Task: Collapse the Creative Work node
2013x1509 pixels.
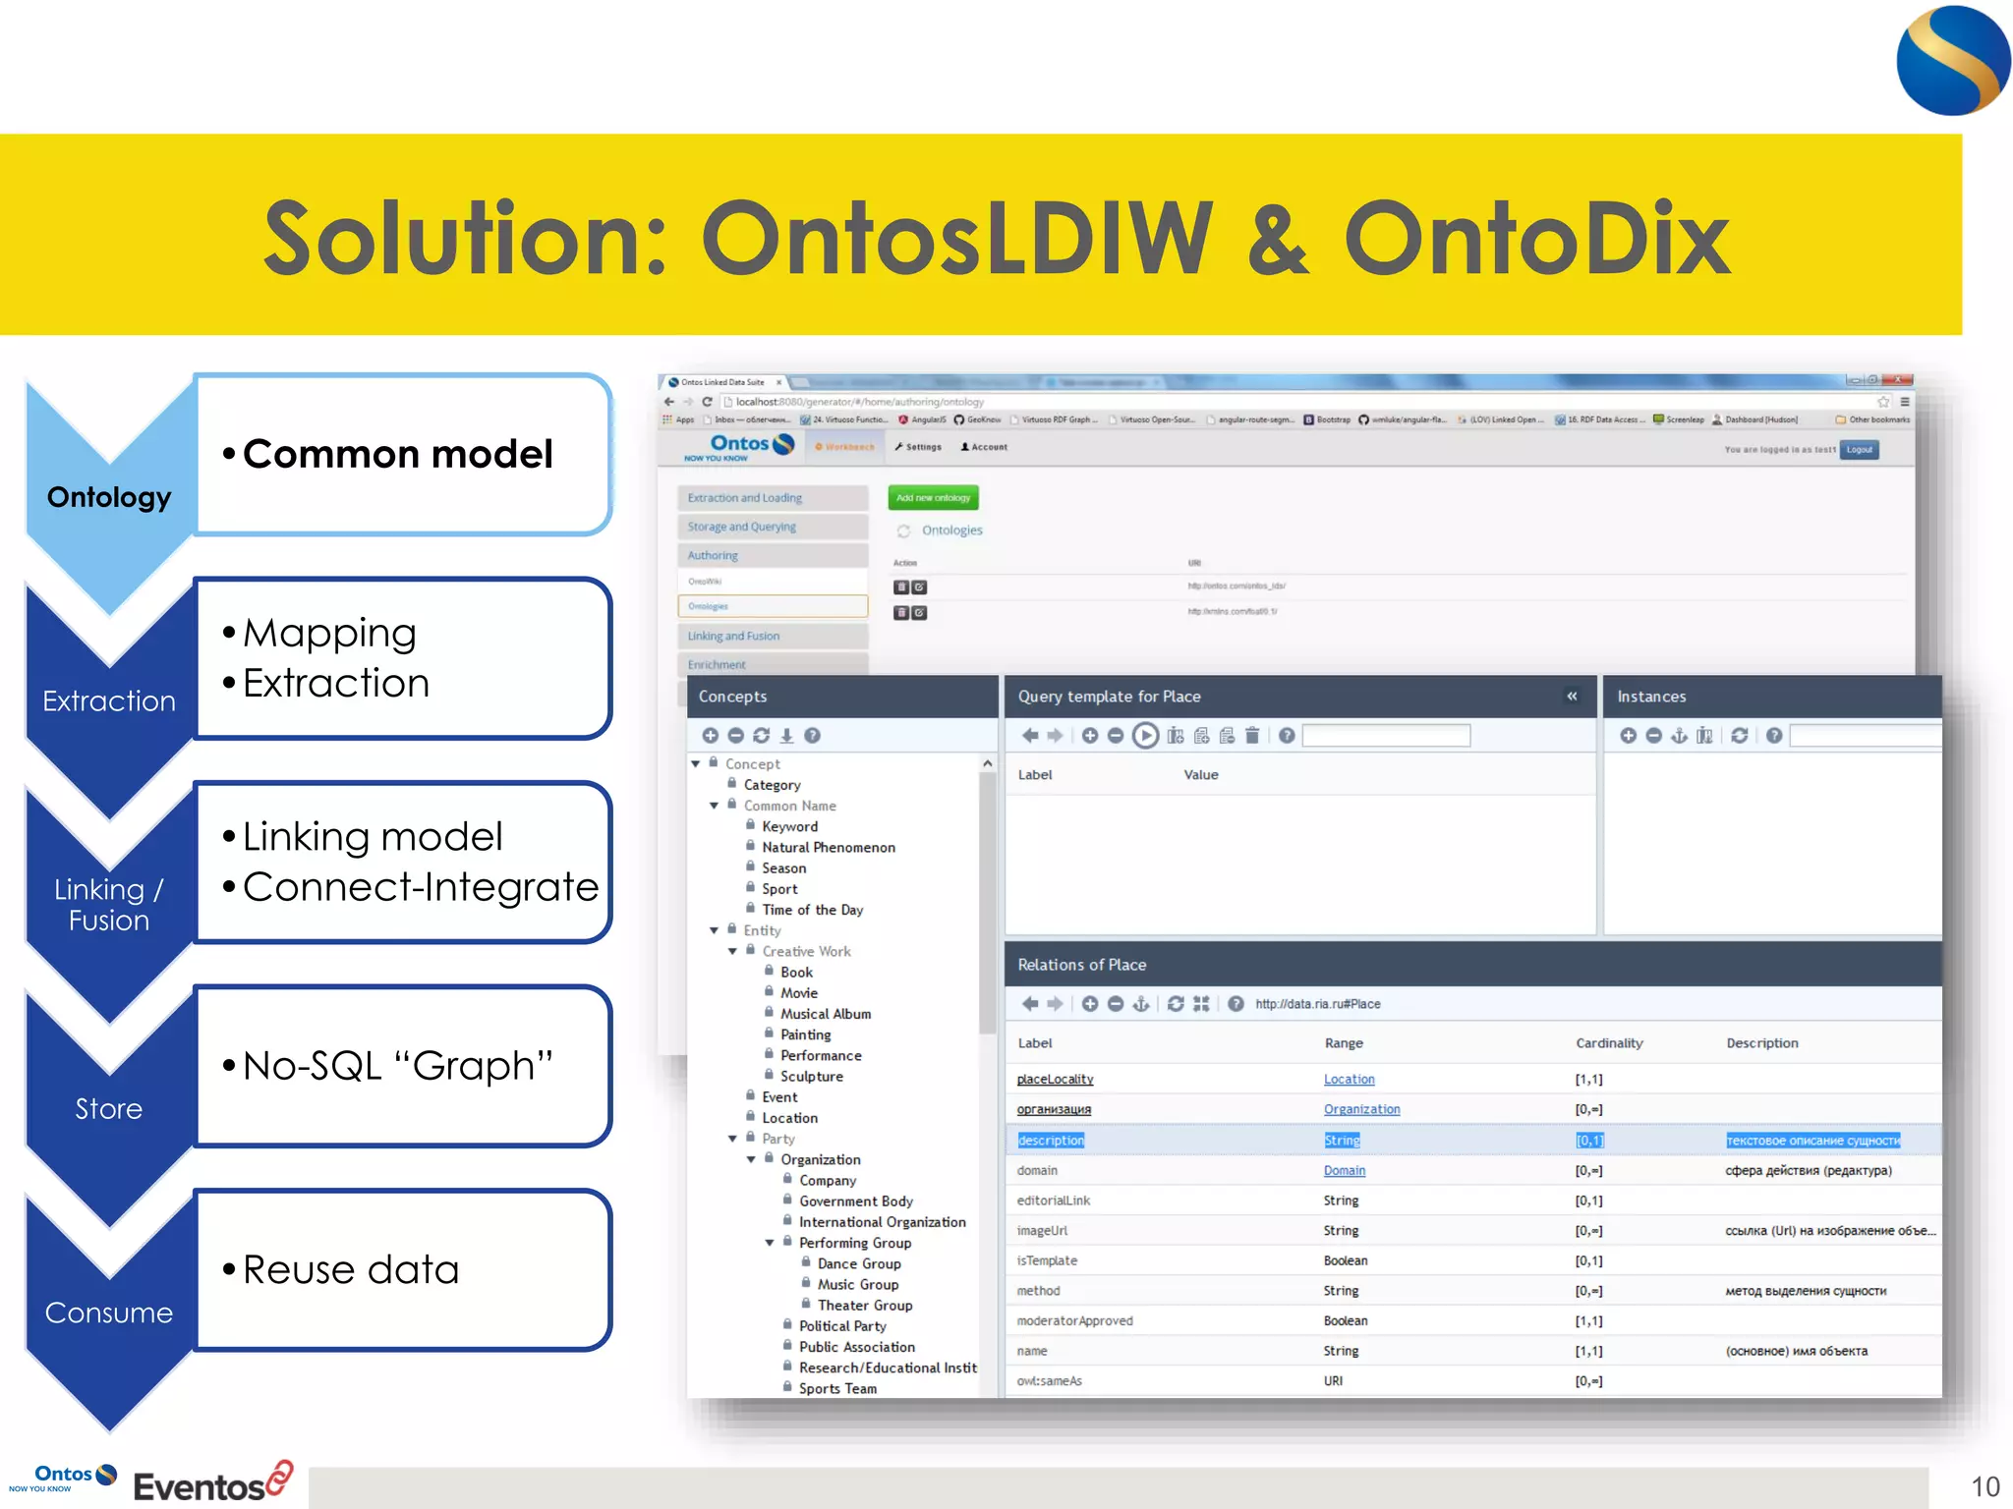Action: pos(733,951)
